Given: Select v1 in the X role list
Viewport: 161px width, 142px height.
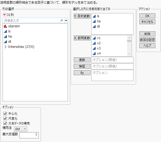Looking at the screenshot, I should 99,38.
